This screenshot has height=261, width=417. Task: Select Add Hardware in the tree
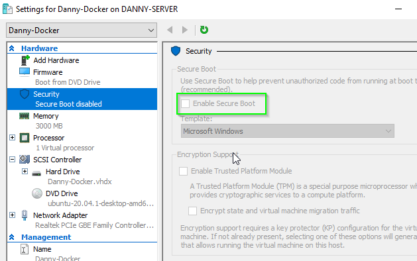click(56, 60)
